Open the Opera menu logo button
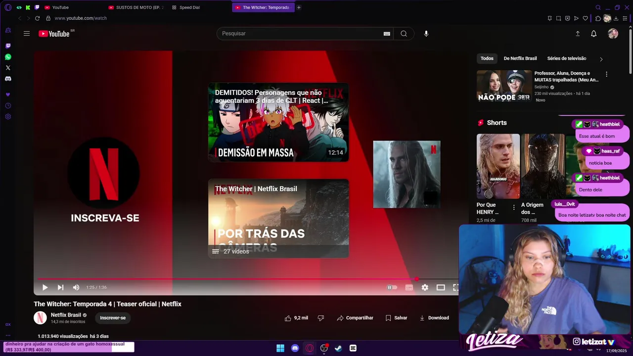This screenshot has width=633, height=356. pos(8,7)
